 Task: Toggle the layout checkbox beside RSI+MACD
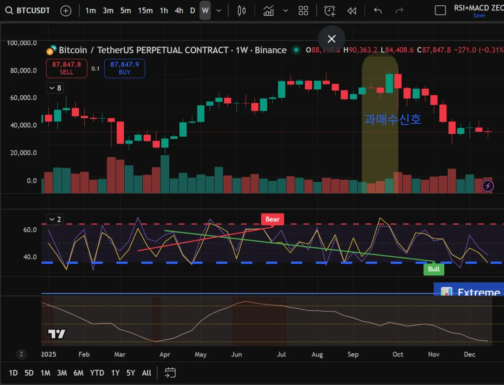440,10
